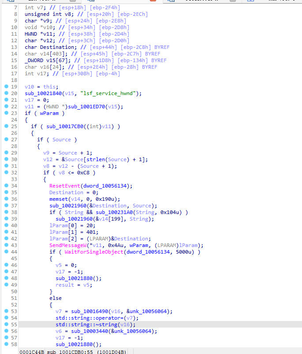Toggle breakpoint dot on line 43

(x=6, y=245)
